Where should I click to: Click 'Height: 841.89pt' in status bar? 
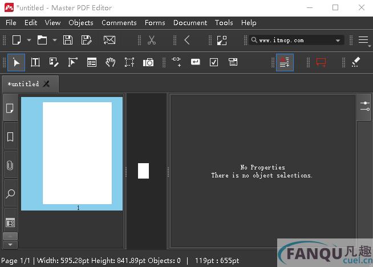tap(119, 261)
